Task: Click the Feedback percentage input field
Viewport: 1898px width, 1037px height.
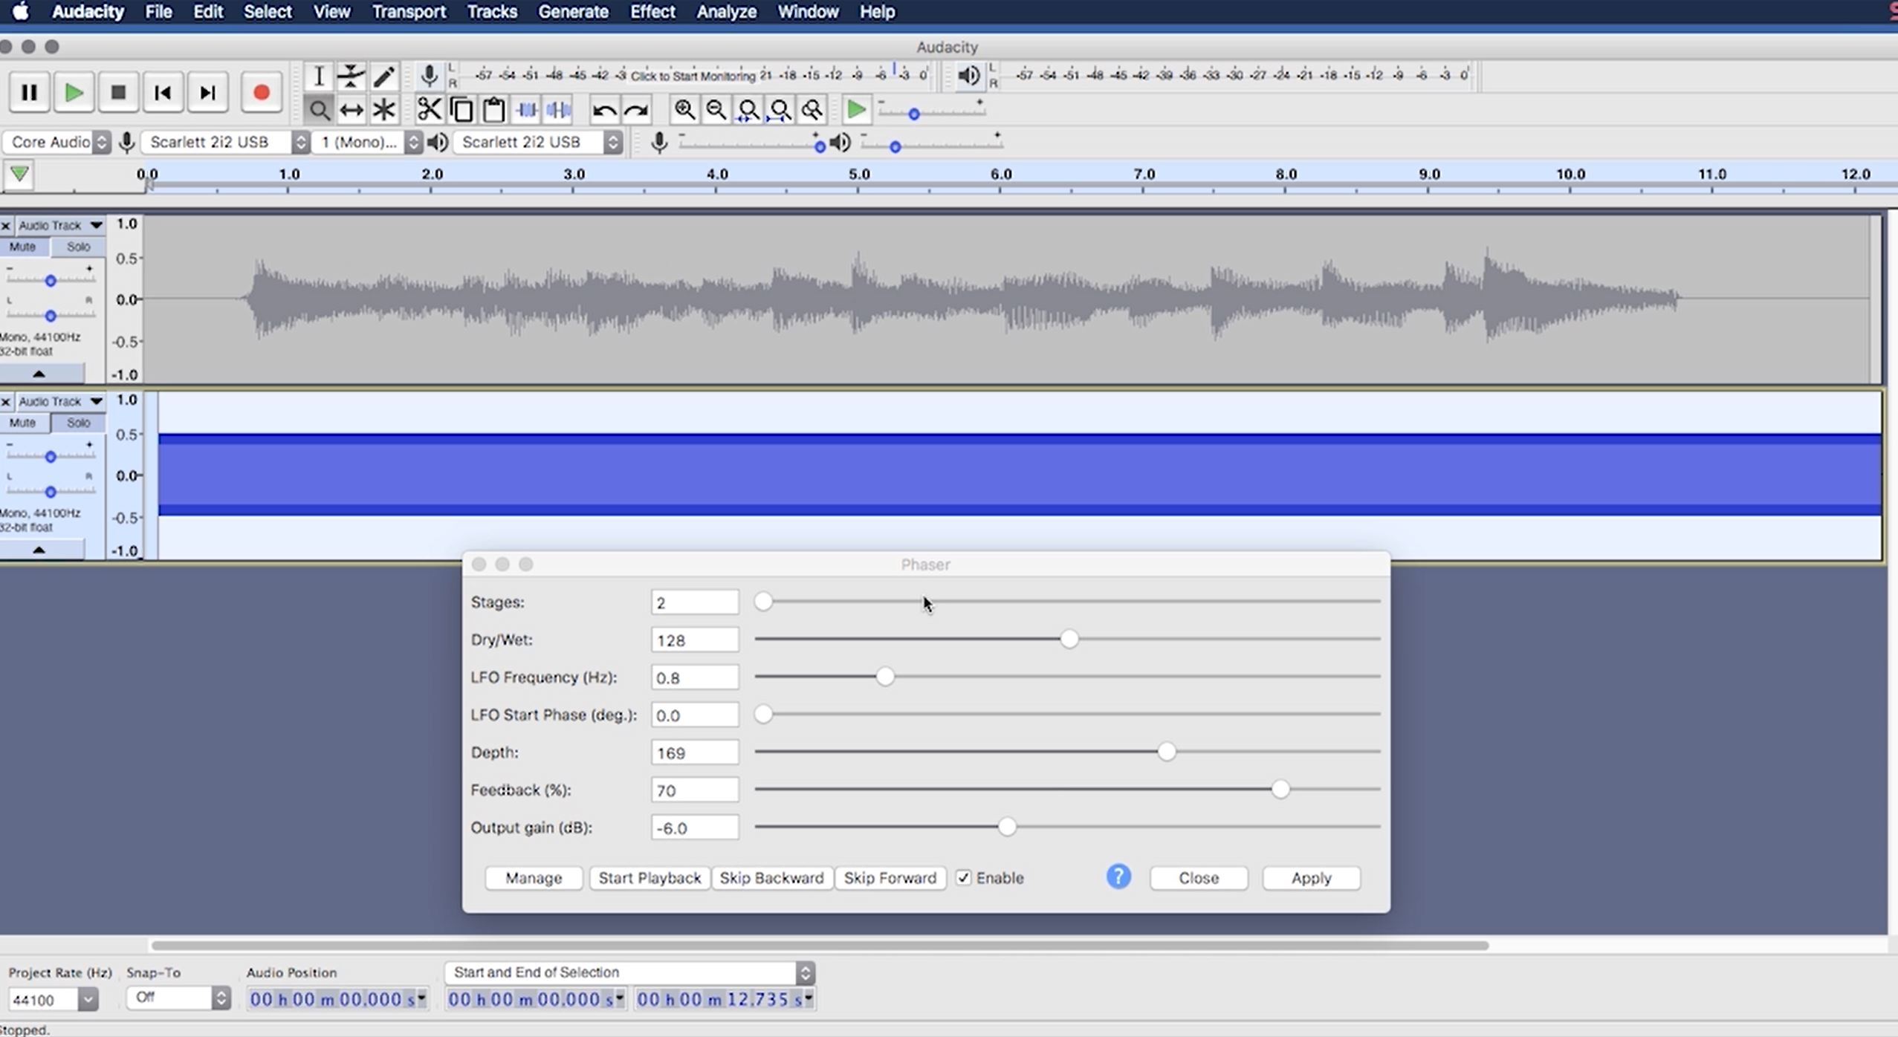Action: click(693, 790)
